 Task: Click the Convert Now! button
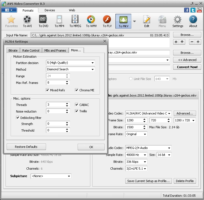[187, 67]
